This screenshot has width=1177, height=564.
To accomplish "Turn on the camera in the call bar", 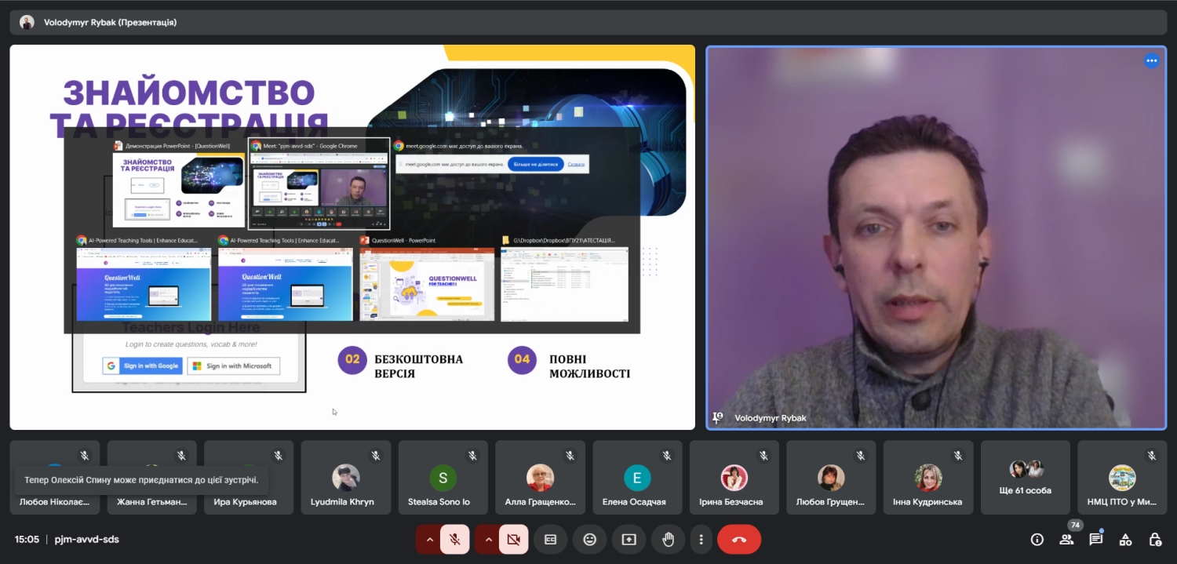I will pyautogui.click(x=513, y=539).
